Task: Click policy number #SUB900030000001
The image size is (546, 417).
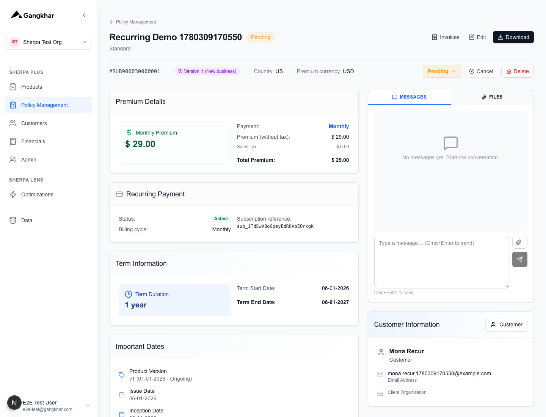Action: (135, 71)
